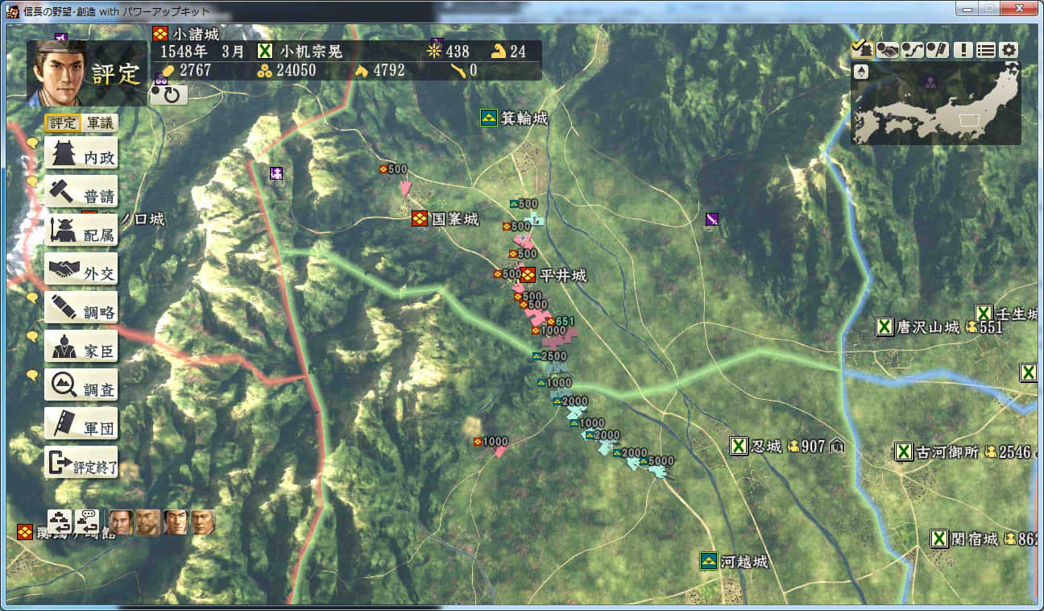Click the speech bubble unit report icon
This screenshot has width=1044, height=611.
tap(87, 522)
